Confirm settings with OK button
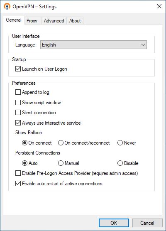This screenshot has width=166, height=231. (114, 223)
